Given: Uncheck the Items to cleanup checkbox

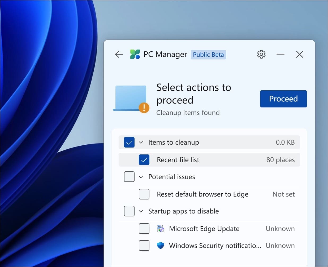Looking at the screenshot, I should tap(129, 142).
